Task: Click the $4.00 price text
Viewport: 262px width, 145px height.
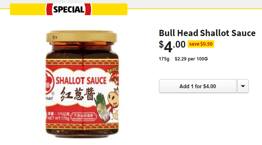Action: click(172, 46)
